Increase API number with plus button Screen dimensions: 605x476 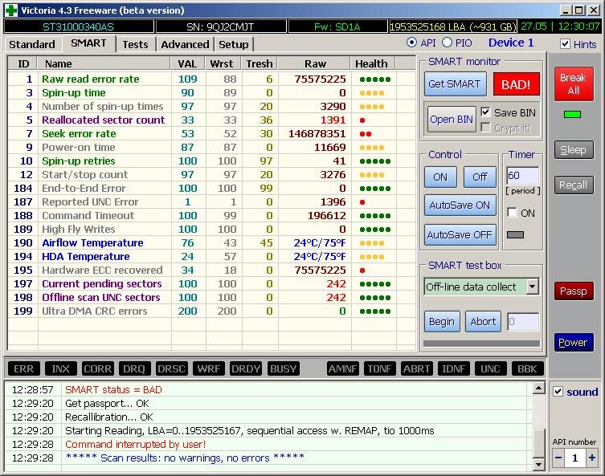tap(592, 458)
